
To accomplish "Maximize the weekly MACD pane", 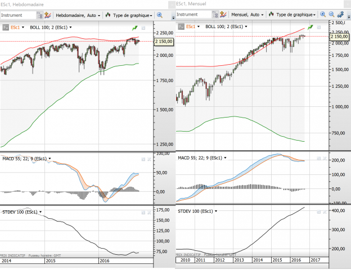I will [143, 159].
